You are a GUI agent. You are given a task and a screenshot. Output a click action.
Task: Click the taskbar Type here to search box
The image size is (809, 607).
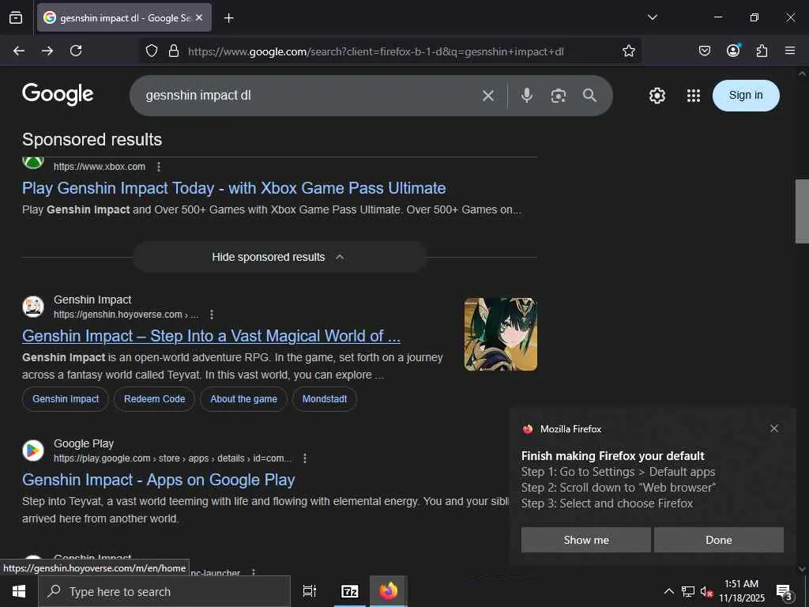pyautogui.click(x=164, y=591)
